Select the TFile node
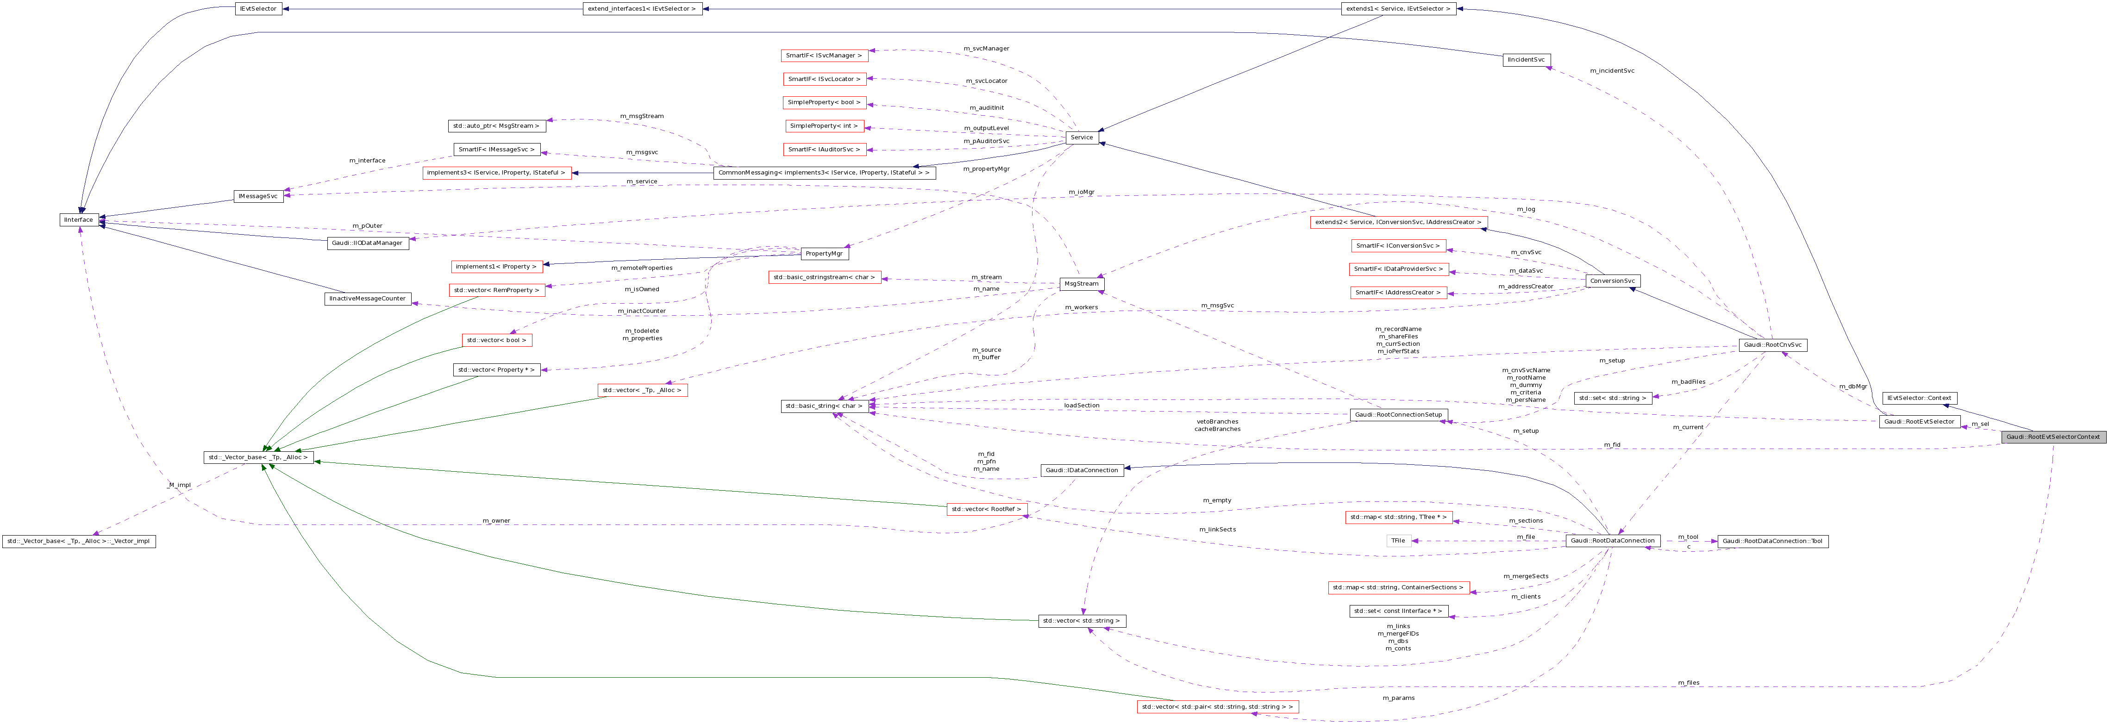The height and width of the screenshot is (724, 2109). (1398, 541)
